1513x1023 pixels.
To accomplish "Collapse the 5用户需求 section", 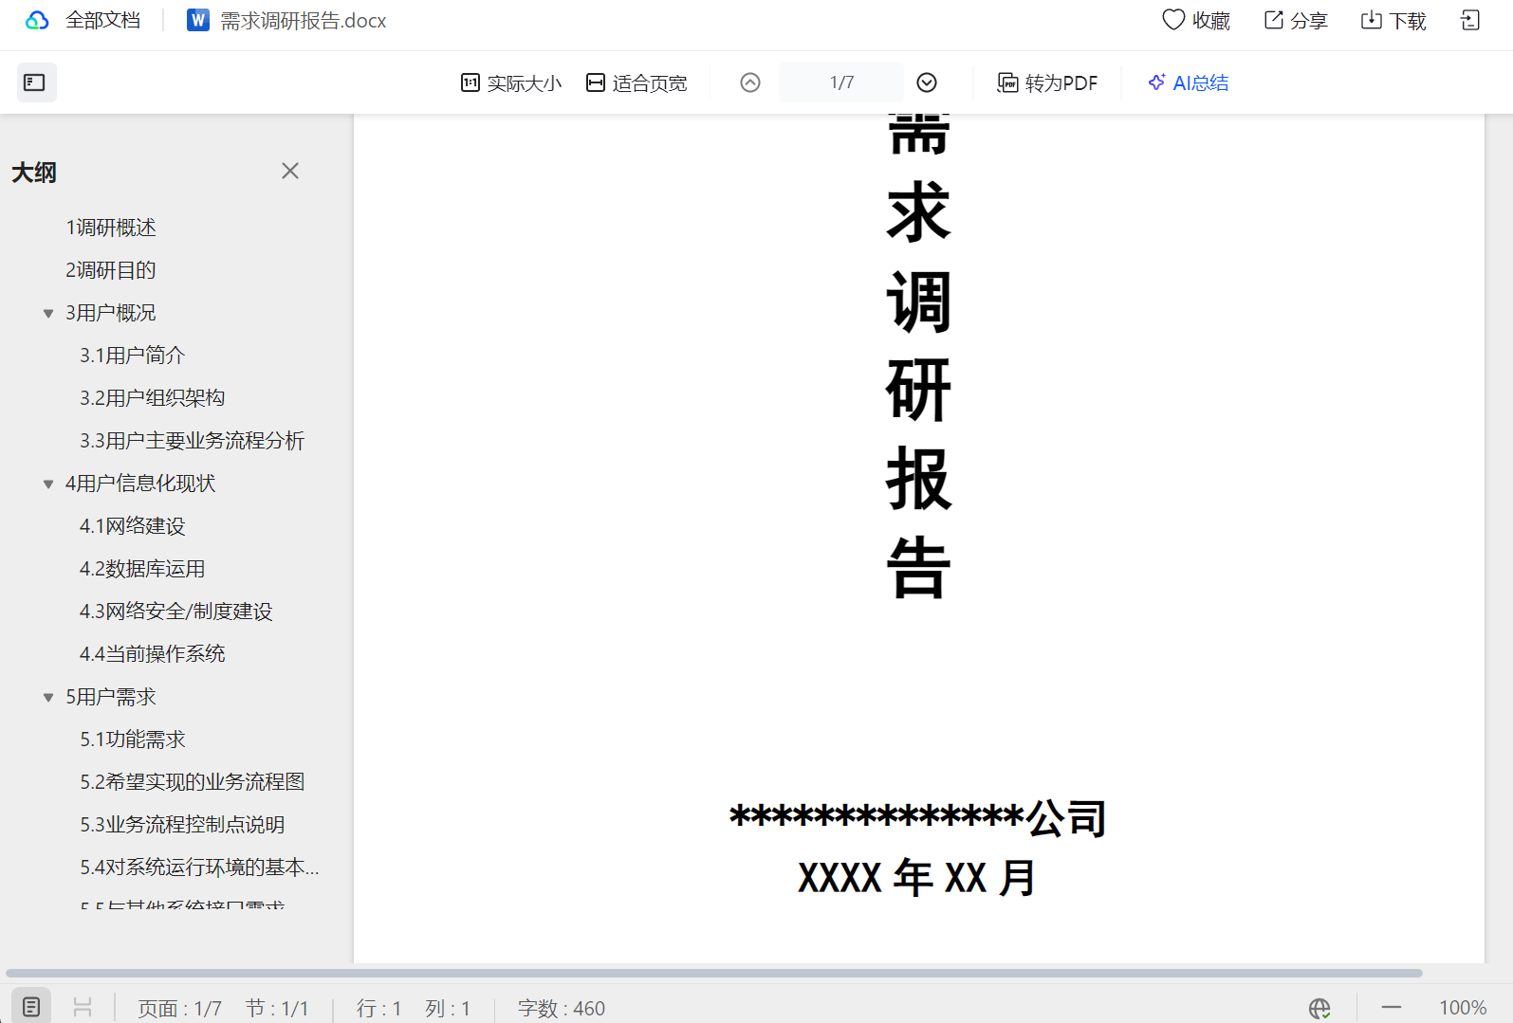I will pyautogui.click(x=48, y=698).
